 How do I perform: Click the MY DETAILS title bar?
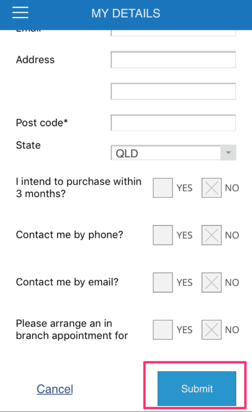126,13
